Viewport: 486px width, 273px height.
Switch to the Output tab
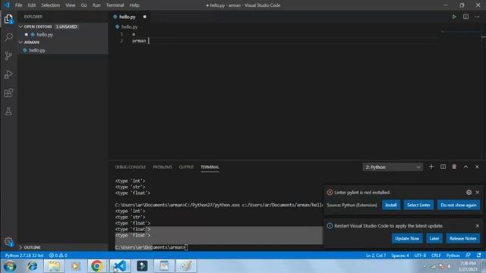pos(186,167)
